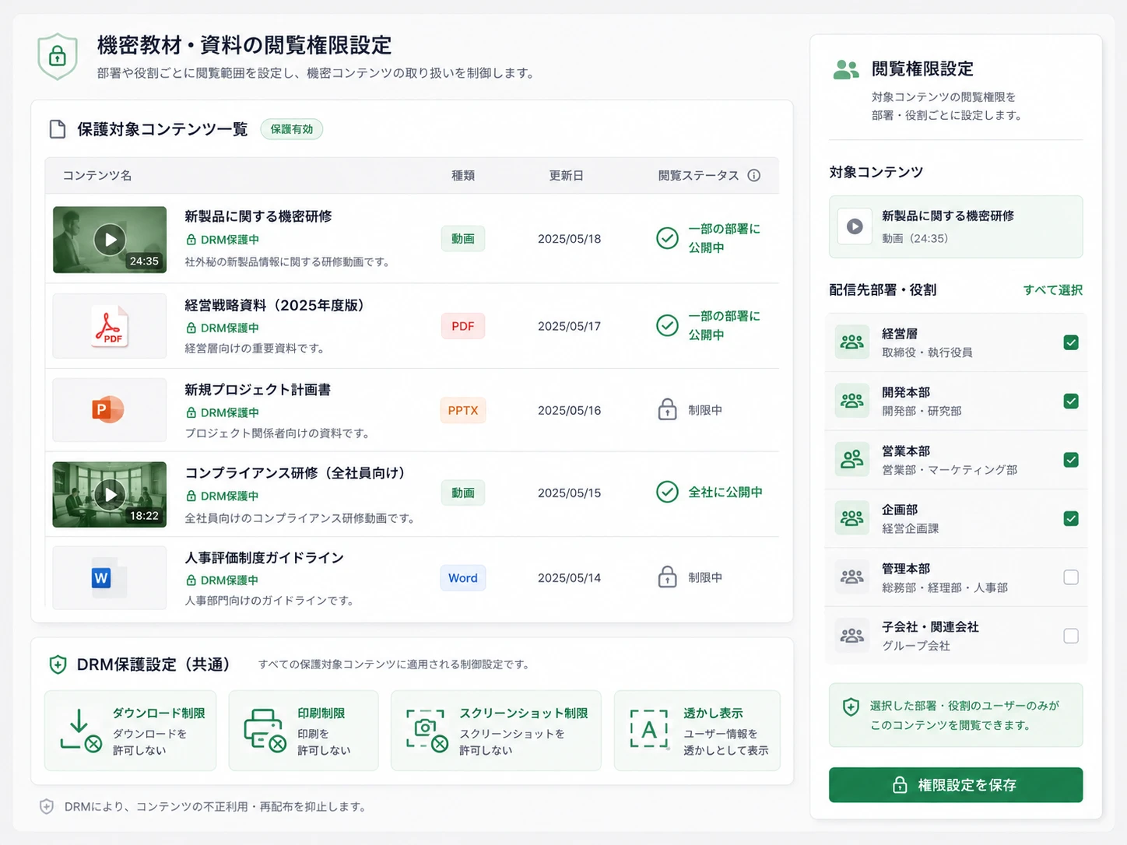1127x845 pixels.
Task: Click the play icon in 対象コンテンツ card
Action: point(855,226)
